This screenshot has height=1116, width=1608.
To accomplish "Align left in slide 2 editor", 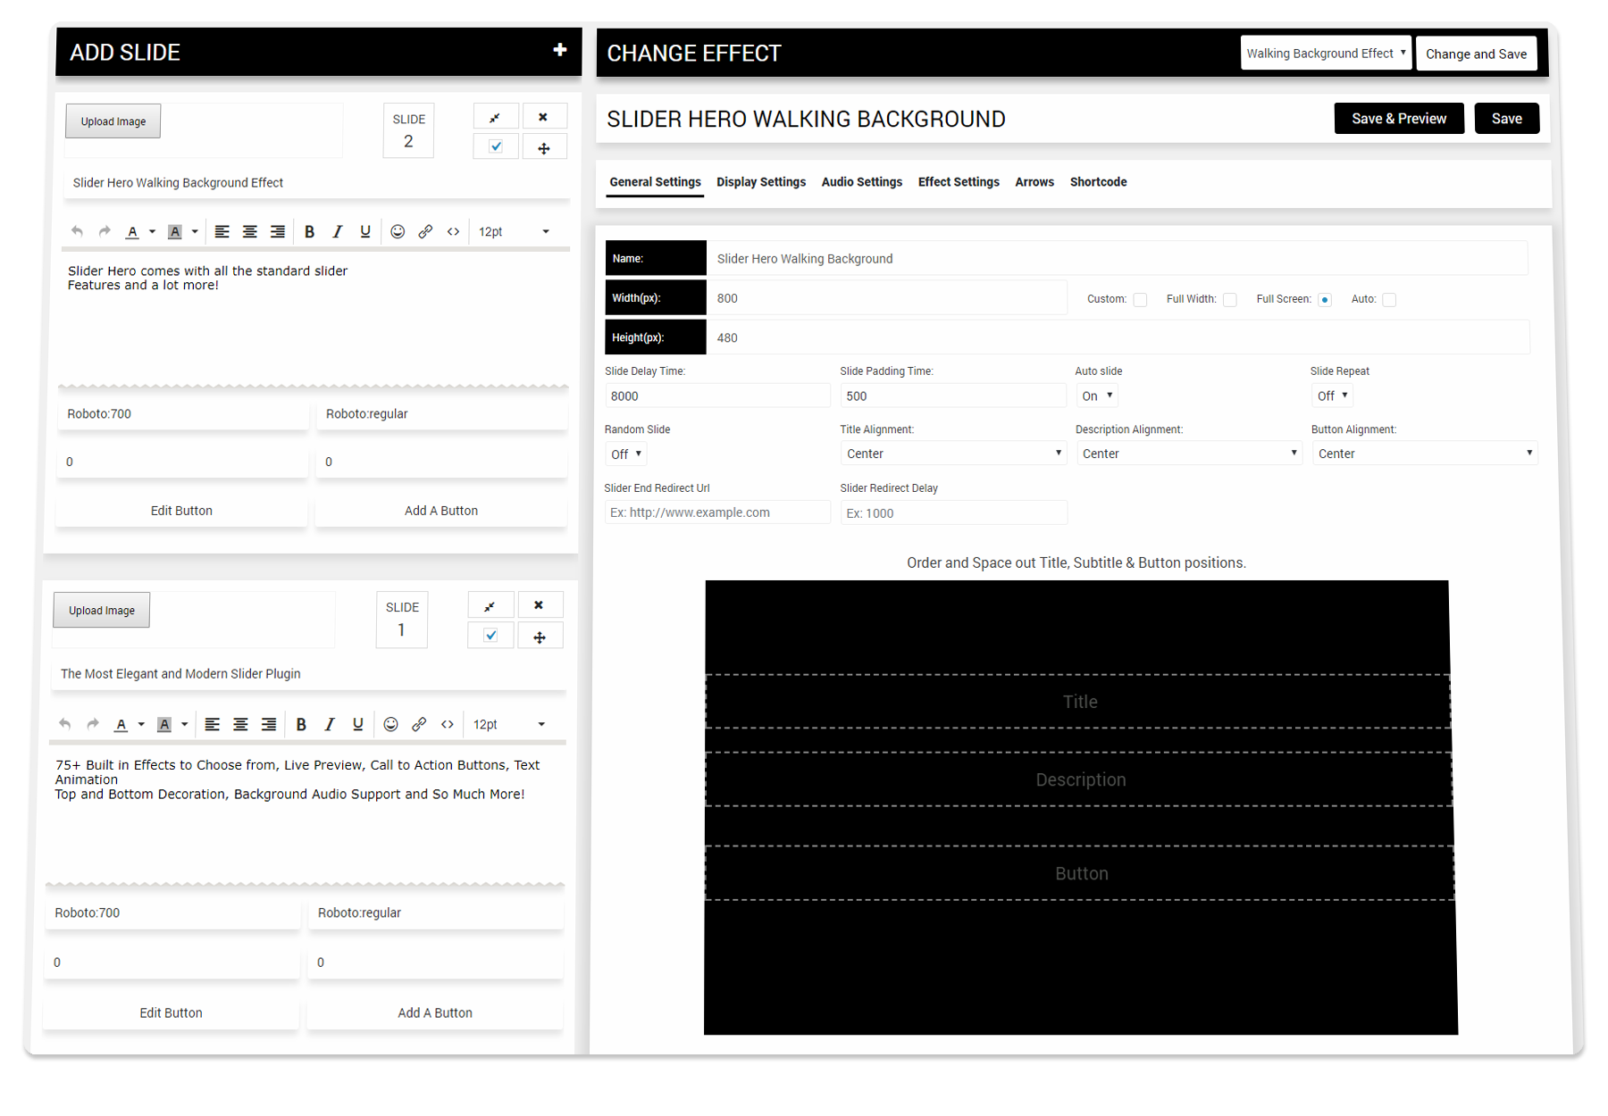I will (x=222, y=231).
